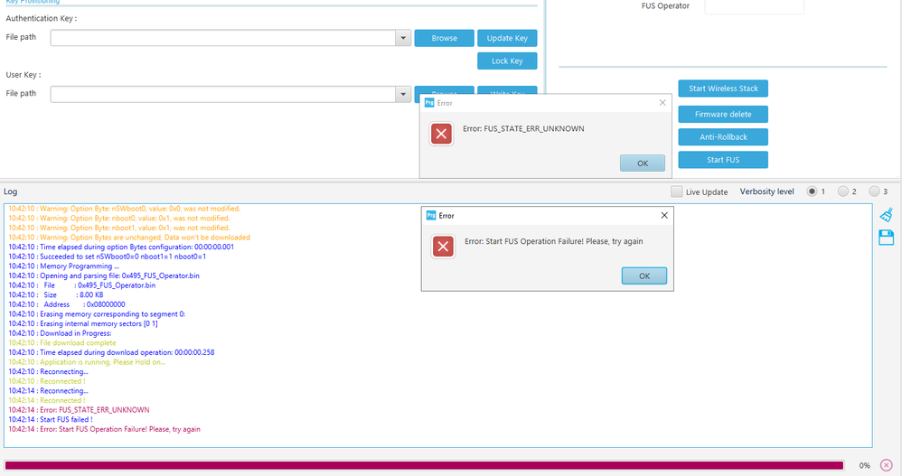902x476 pixels.
Task: Click the Start FUS button
Action: pyautogui.click(x=723, y=160)
